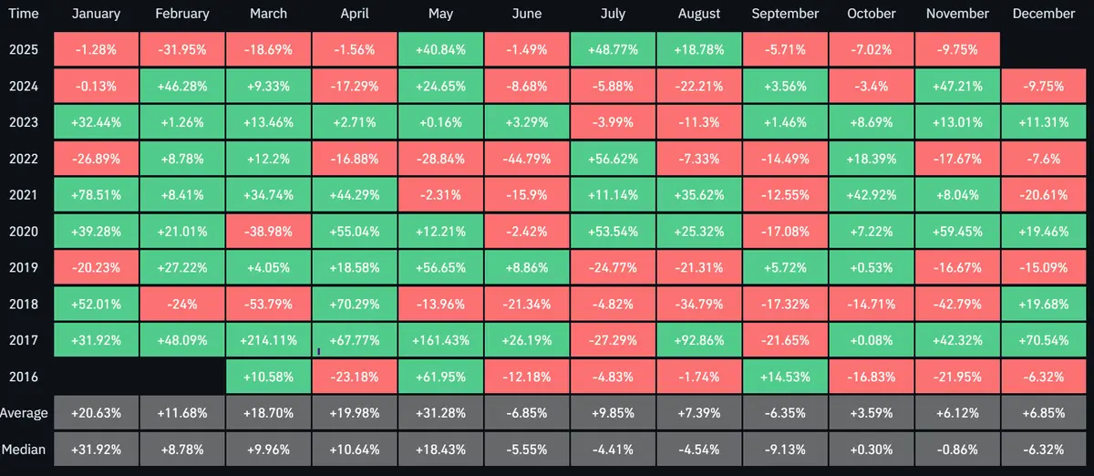Select the December column header
Screen dimensions: 1094x476
[1043, 14]
